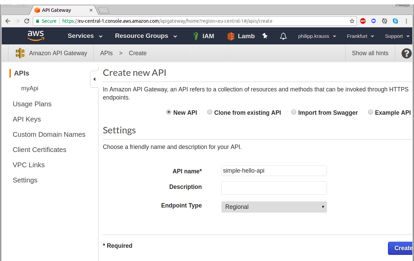Choose Import from Swagger radio button
Viewport: 414px width, 261px height.
tap(294, 112)
